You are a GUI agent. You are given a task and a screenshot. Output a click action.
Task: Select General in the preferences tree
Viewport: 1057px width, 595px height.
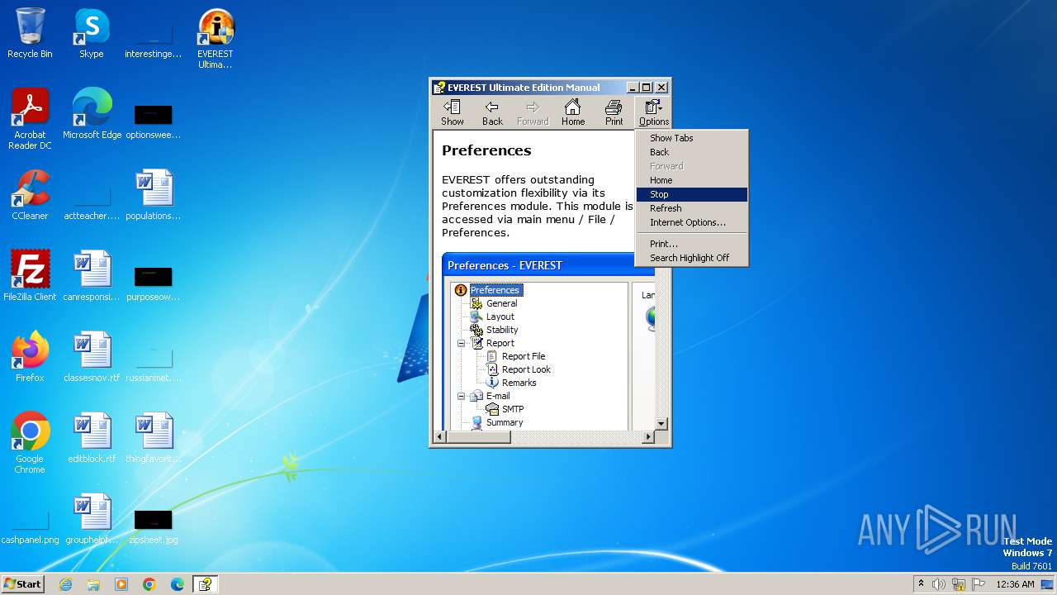tap(501, 303)
